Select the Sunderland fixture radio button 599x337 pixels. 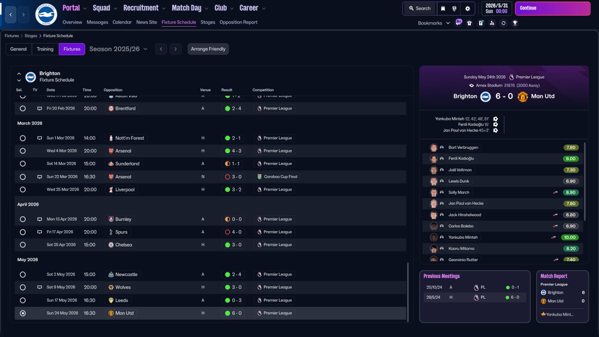coord(22,164)
